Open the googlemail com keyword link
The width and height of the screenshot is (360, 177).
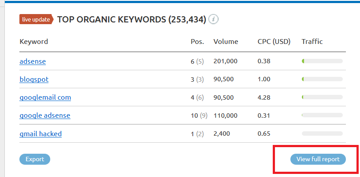tap(45, 98)
